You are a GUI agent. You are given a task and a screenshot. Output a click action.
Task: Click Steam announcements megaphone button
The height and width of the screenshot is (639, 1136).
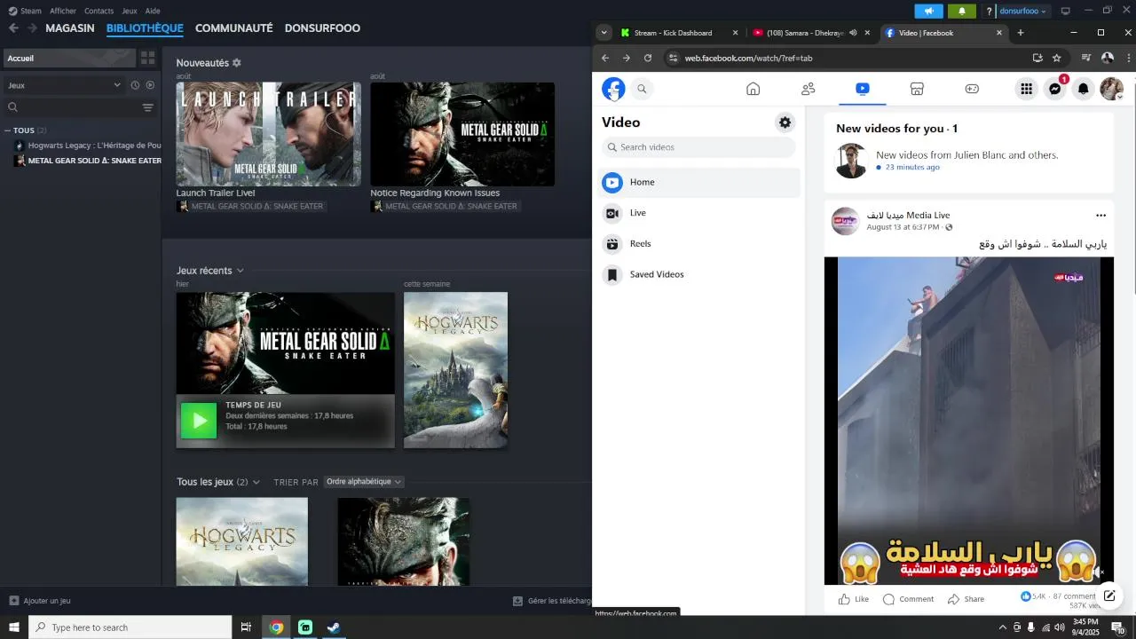coord(928,11)
